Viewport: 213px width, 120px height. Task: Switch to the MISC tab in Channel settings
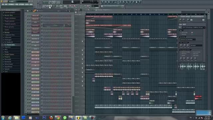184,24
